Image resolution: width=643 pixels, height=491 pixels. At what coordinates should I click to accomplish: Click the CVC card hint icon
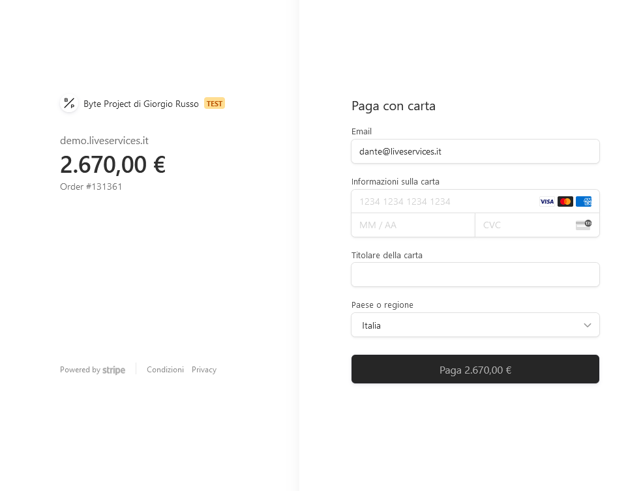[584, 225]
